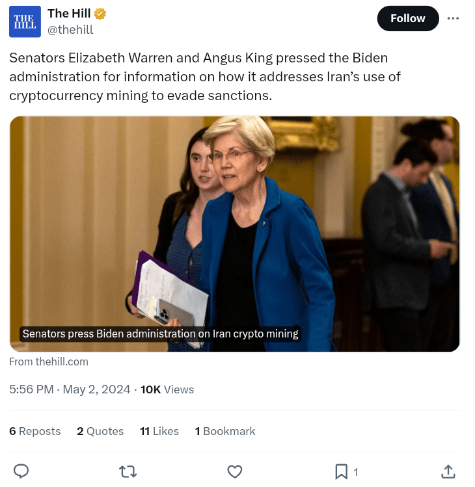475x487 pixels.
Task: Follow The Hill account
Action: point(407,19)
